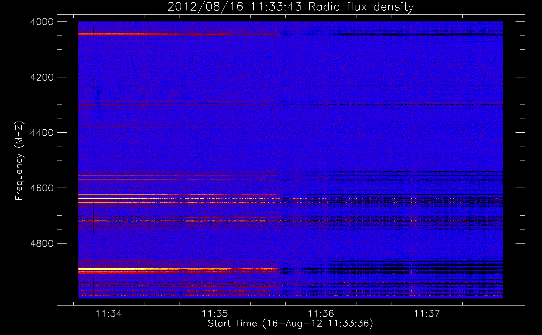Select the 4600 frequency axis label

[42, 188]
